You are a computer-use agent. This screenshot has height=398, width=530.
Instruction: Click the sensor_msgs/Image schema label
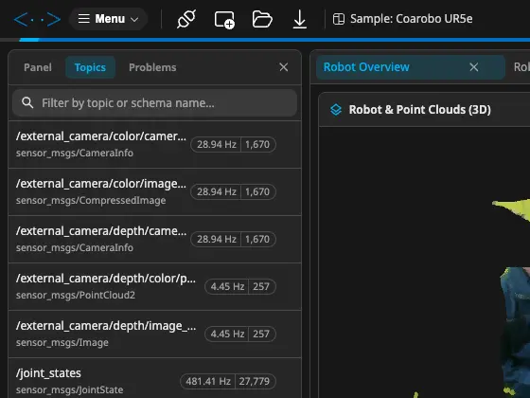62,342
